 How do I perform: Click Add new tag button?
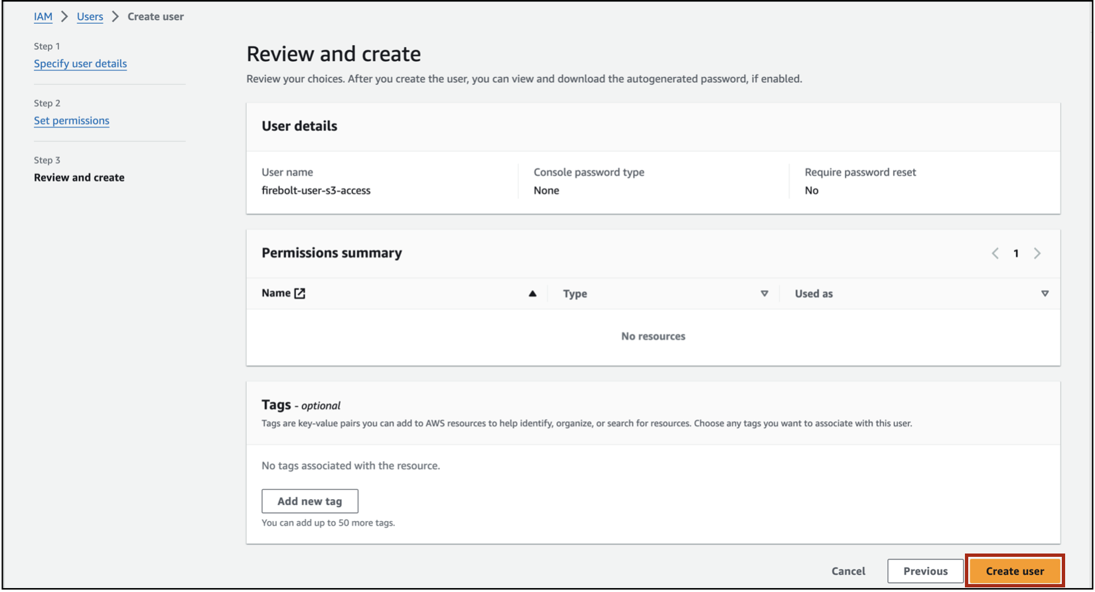coord(310,502)
